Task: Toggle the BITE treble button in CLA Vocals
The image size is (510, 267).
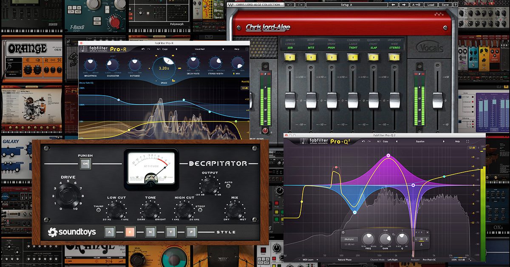Action: click(x=311, y=57)
